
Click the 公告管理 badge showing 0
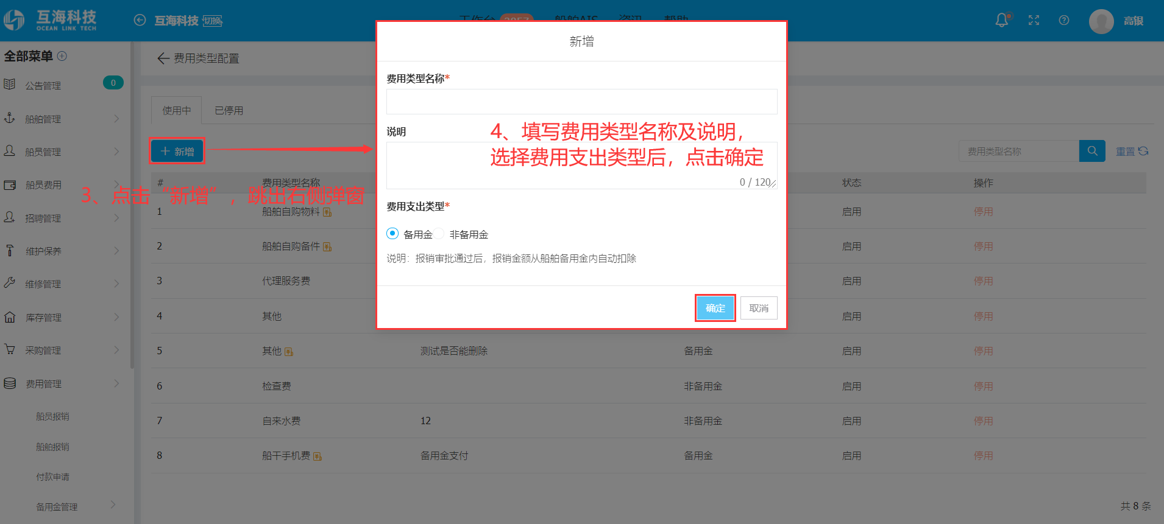click(113, 83)
